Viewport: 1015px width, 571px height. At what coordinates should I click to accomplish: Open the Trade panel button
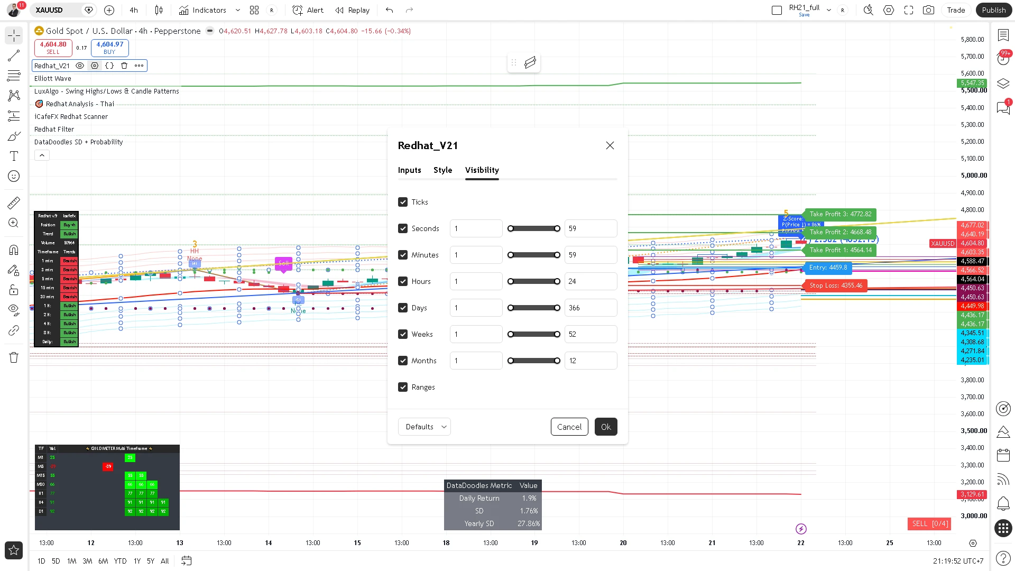(956, 10)
